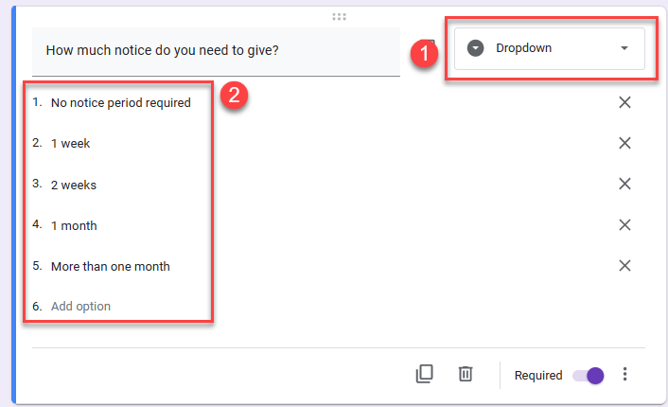The height and width of the screenshot is (407, 668).
Task: Edit the "More than one month" option text
Action: pos(110,266)
